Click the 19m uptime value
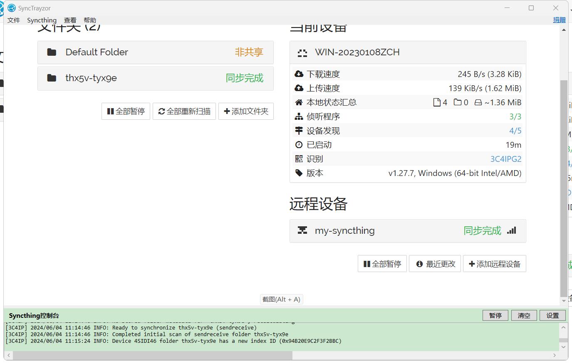This screenshot has width=572, height=364. tap(514, 145)
